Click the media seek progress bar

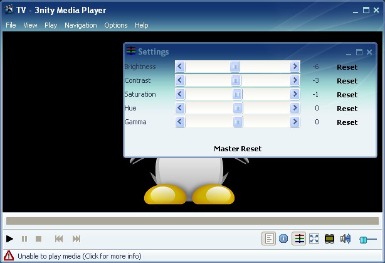pyautogui.click(x=192, y=221)
